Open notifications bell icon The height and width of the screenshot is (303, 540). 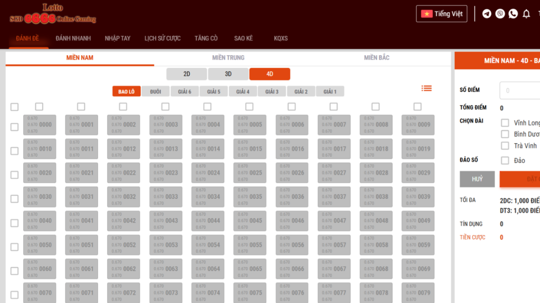coord(526,14)
